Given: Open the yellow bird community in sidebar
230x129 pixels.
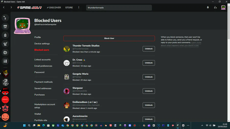Looking at the screenshot, I should pyautogui.click(x=5, y=74).
